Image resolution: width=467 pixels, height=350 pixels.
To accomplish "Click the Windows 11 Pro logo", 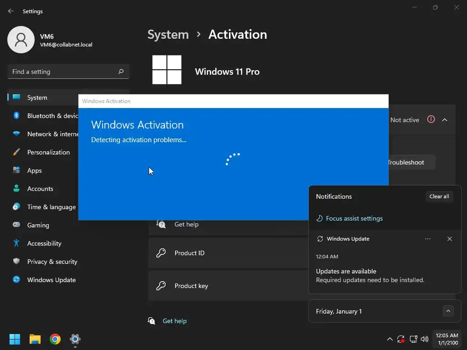I will tap(167, 70).
